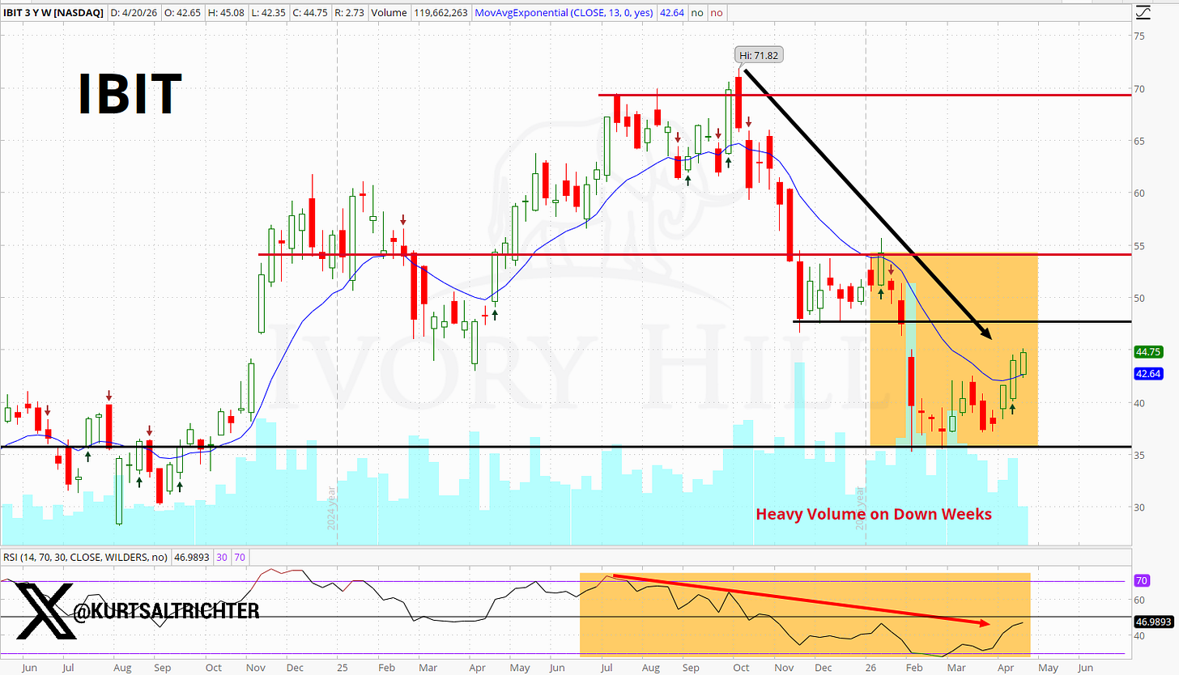This screenshot has height=675, width=1179.
Task: Click the 30 price axis label
Action: tap(1139, 507)
